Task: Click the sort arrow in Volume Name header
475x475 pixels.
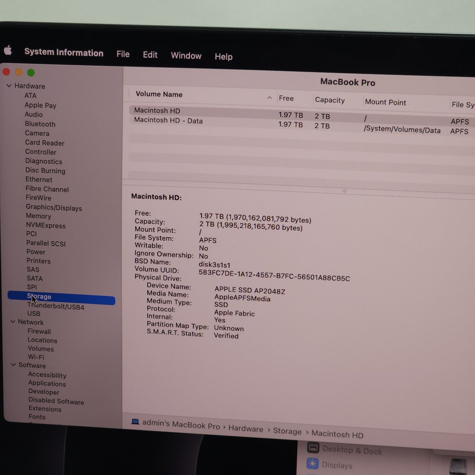Action: 270,98
